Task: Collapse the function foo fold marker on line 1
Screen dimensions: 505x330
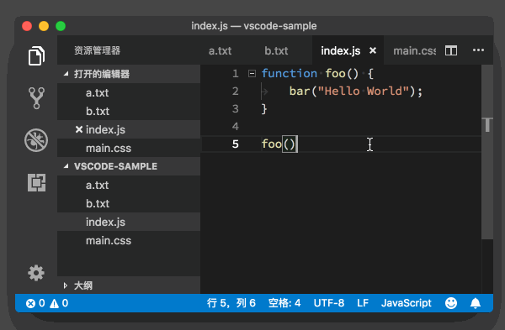Action: pos(252,74)
